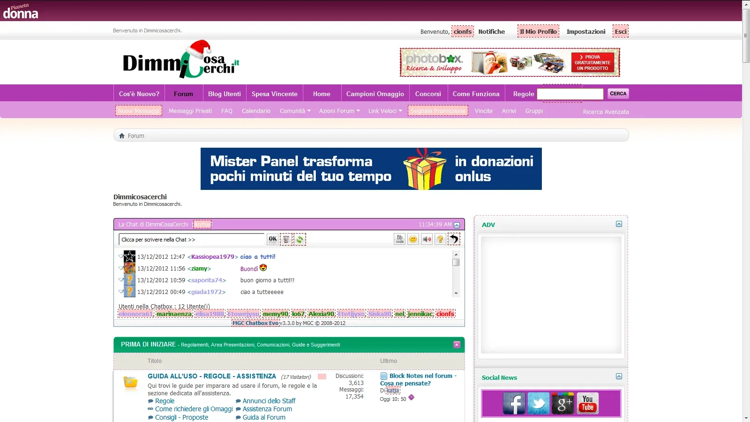Open saporita74's question mark avatar

click(129, 280)
